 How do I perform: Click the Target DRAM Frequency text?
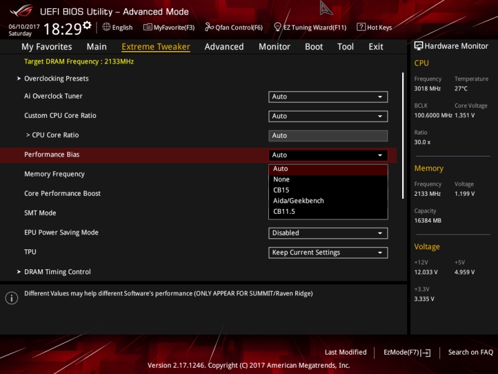point(79,61)
